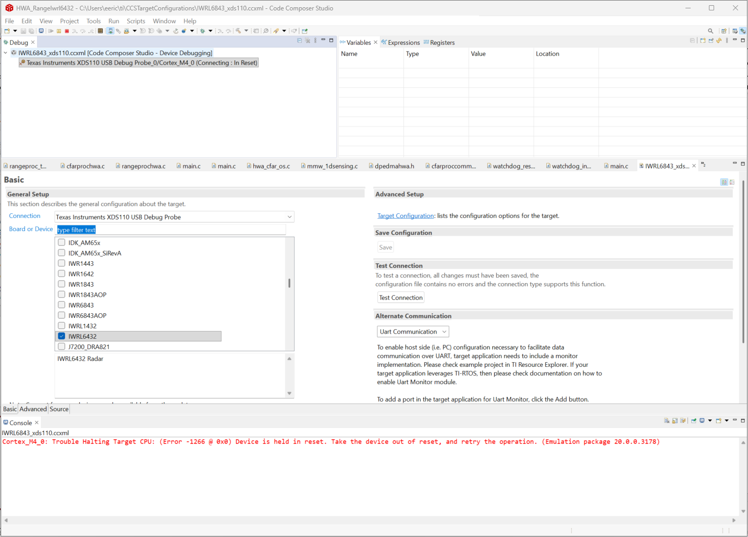
Task: Check the IDK_AM65x_SiRevA device checkbox
Action: click(x=62, y=253)
